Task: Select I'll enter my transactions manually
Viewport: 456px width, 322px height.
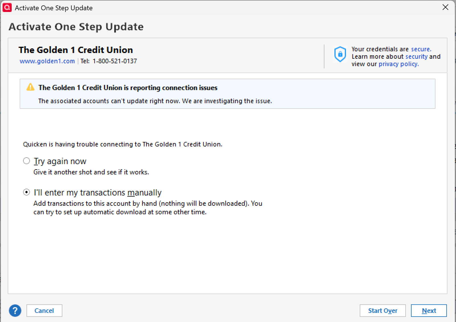Action: click(26, 192)
